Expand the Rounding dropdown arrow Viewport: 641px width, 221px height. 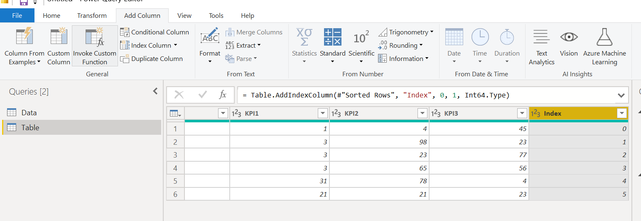tap(421, 45)
